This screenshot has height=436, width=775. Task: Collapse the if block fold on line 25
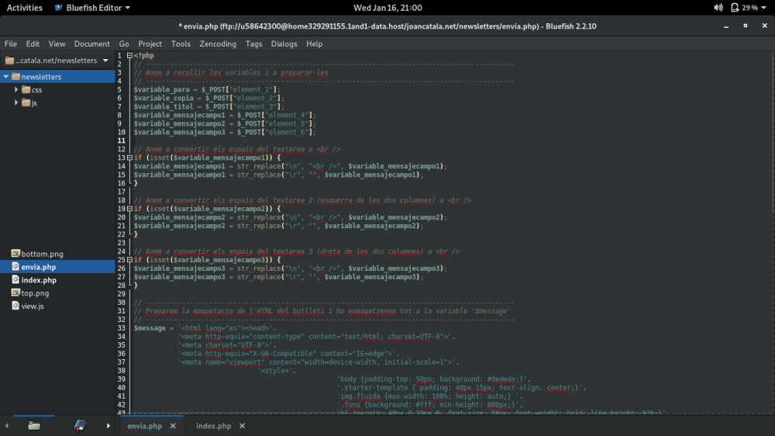tap(129, 259)
